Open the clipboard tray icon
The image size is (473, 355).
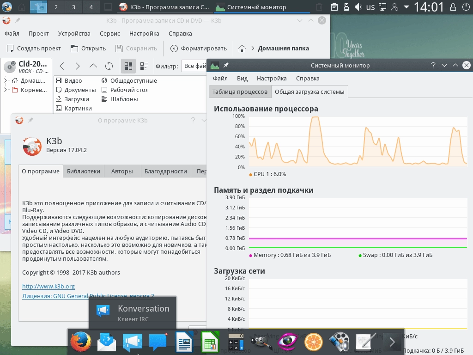pyautogui.click(x=334, y=7)
